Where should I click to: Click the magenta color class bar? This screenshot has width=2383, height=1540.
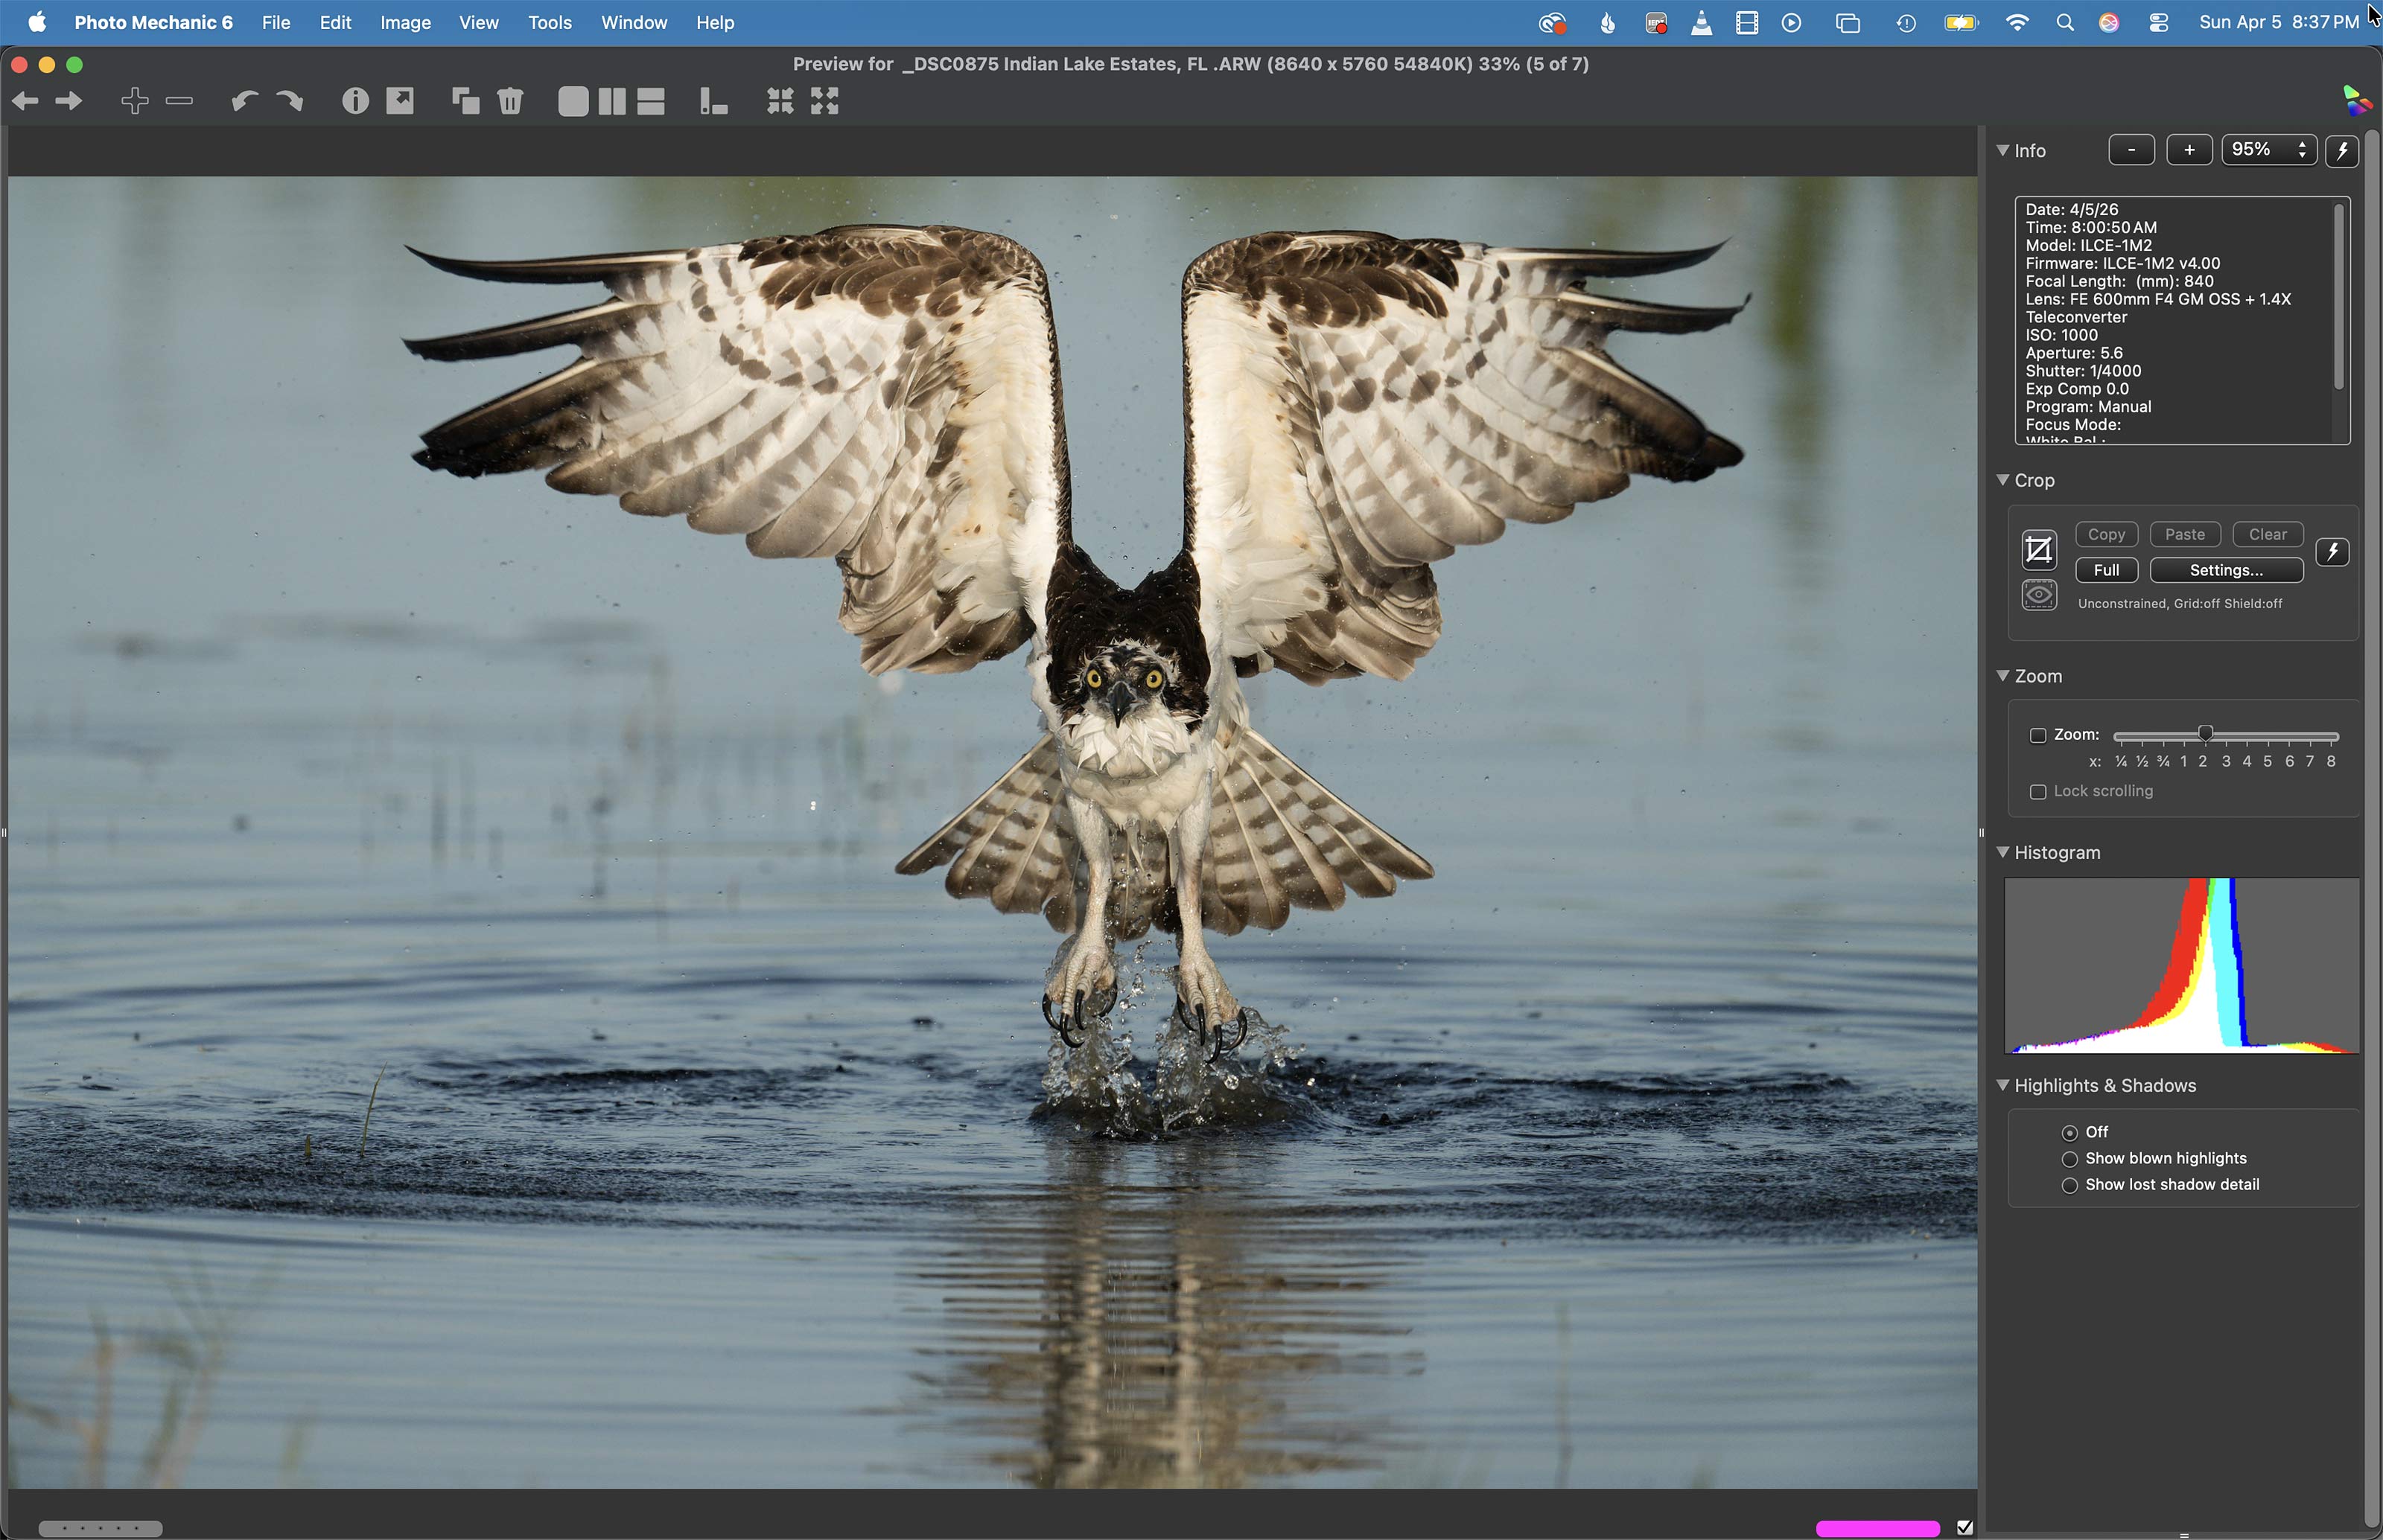(x=1877, y=1528)
